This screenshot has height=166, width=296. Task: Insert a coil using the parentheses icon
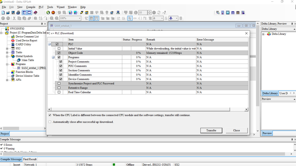coord(140,18)
